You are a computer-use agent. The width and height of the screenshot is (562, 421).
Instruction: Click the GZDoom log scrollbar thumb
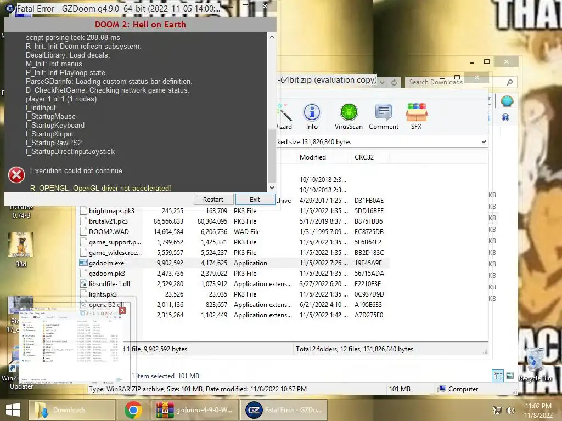[272, 156]
